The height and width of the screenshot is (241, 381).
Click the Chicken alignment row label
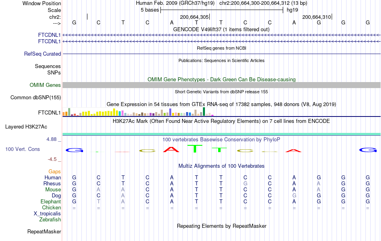(x=51, y=207)
